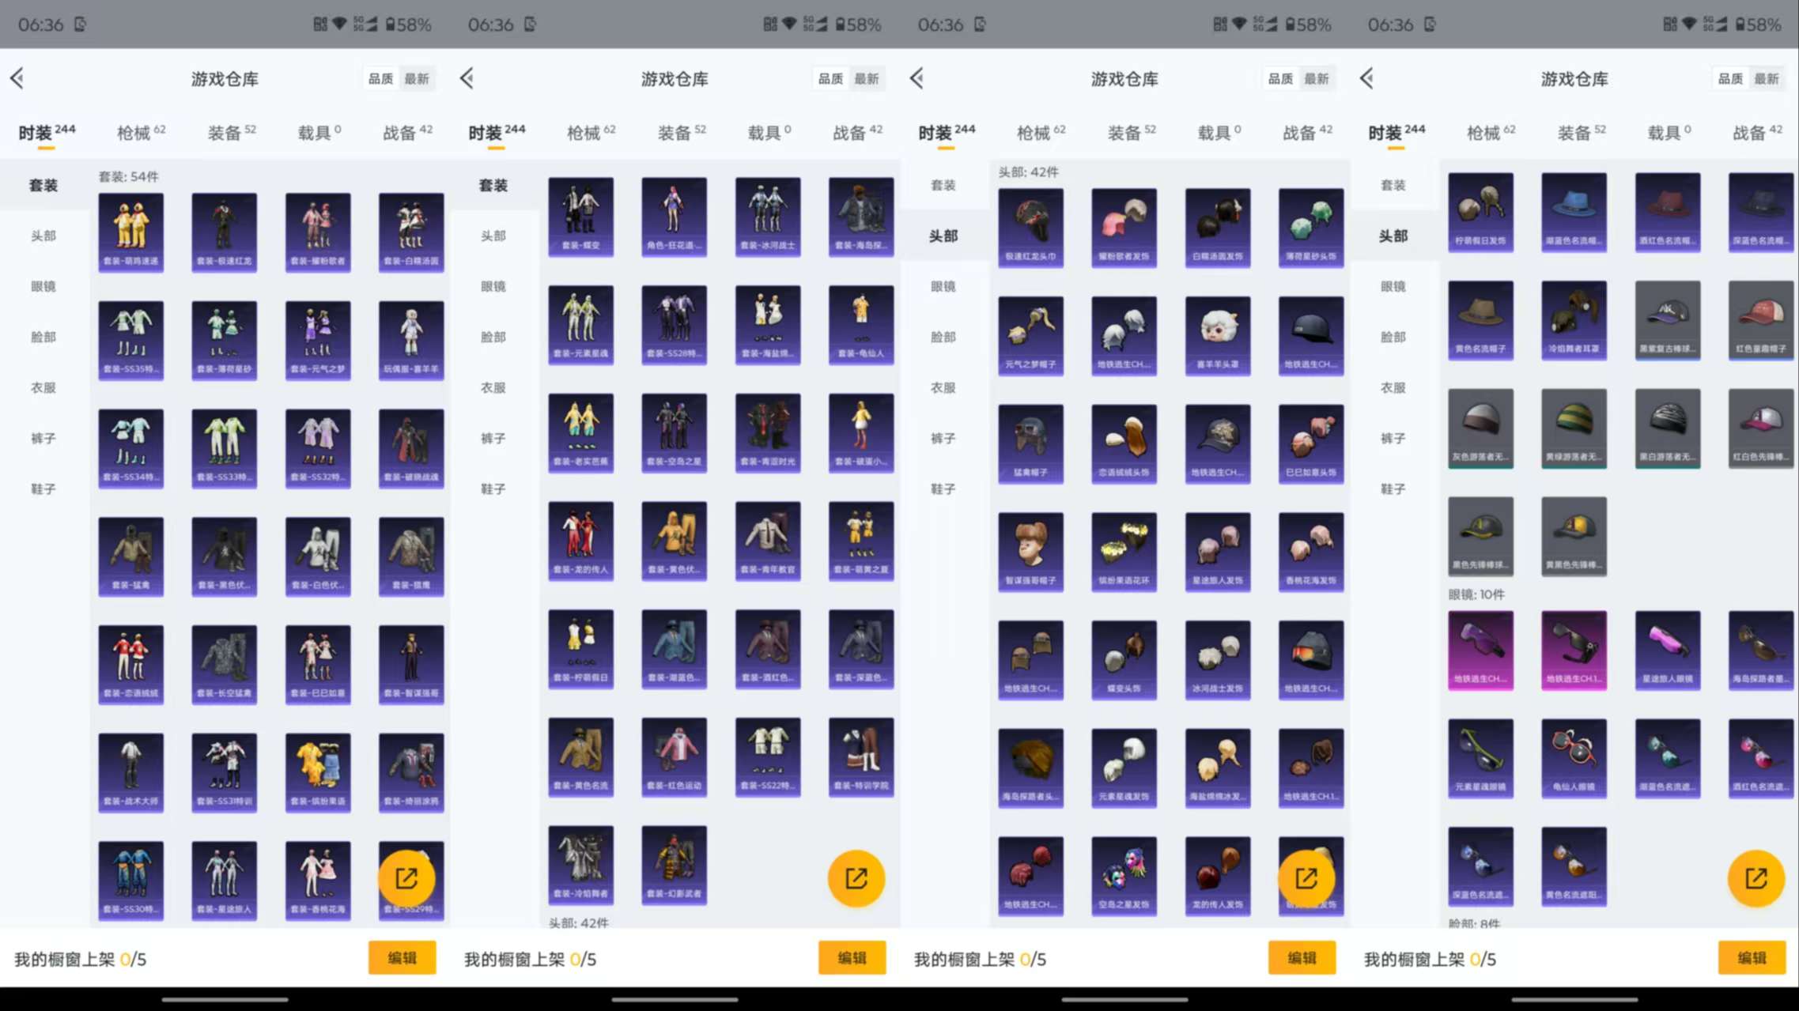Toggle sorting by 品质
The width and height of the screenshot is (1799, 1011).
click(x=380, y=78)
